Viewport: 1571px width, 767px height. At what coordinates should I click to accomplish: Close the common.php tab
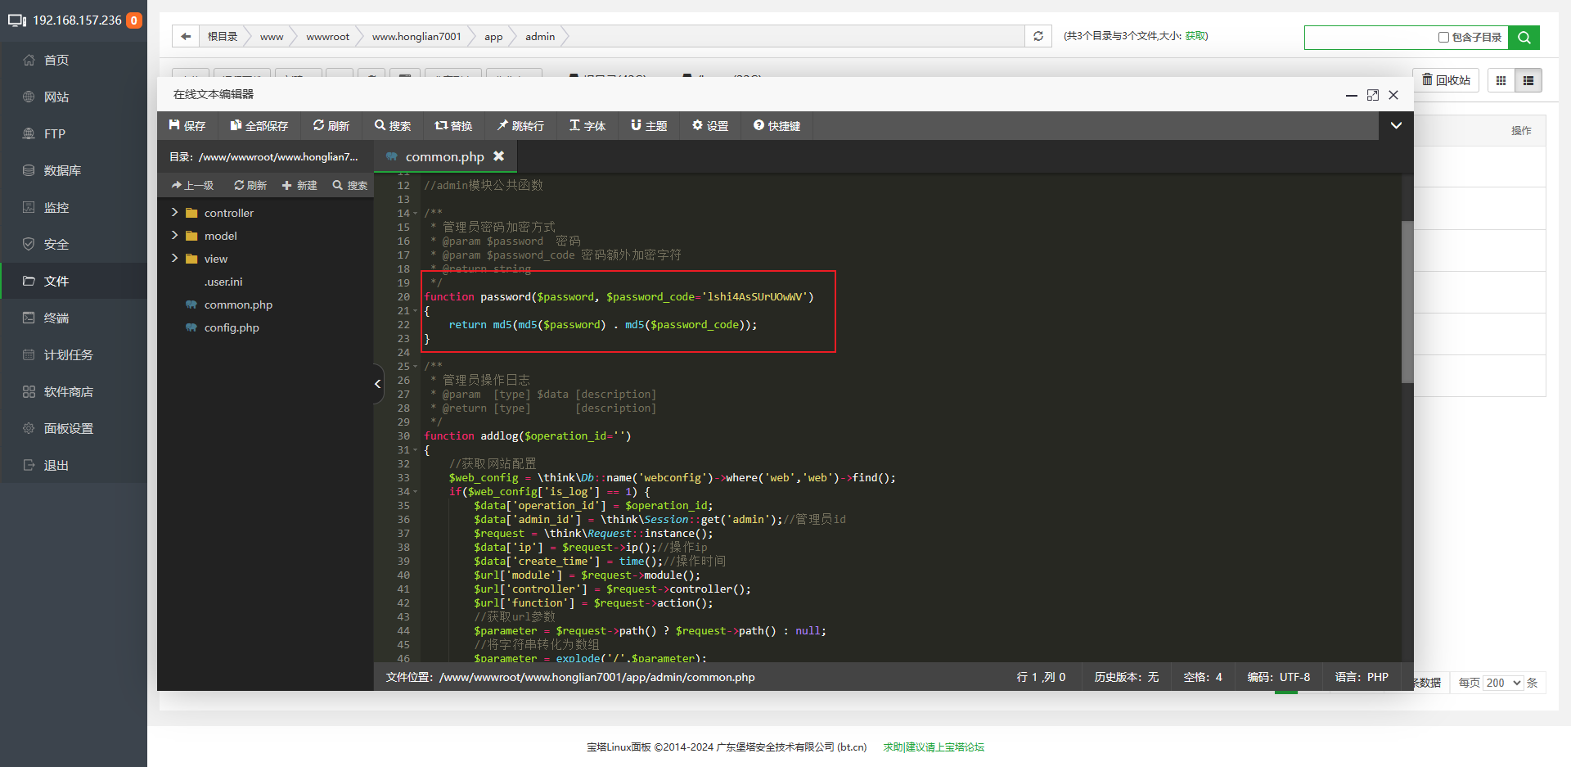tap(498, 156)
